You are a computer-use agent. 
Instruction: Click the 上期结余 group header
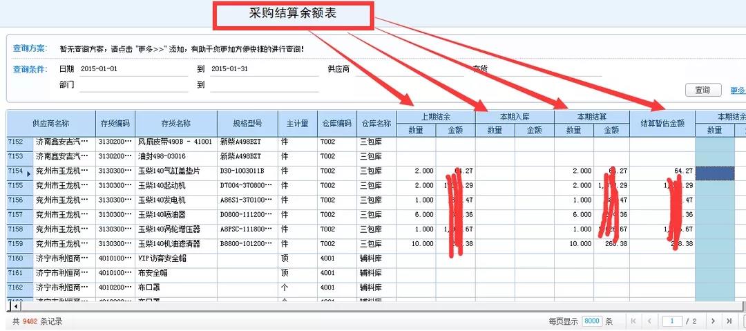[x=435, y=117]
